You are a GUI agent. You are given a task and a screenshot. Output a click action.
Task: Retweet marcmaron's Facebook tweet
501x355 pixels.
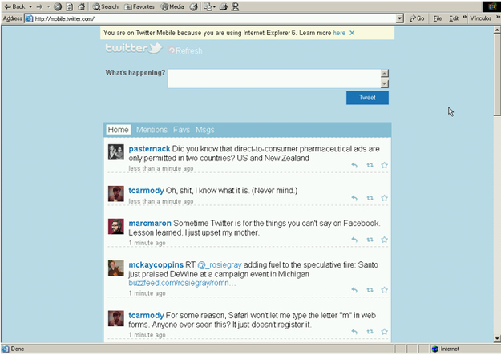click(370, 240)
